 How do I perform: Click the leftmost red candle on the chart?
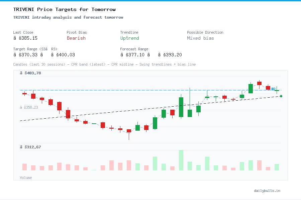[x=24, y=94]
